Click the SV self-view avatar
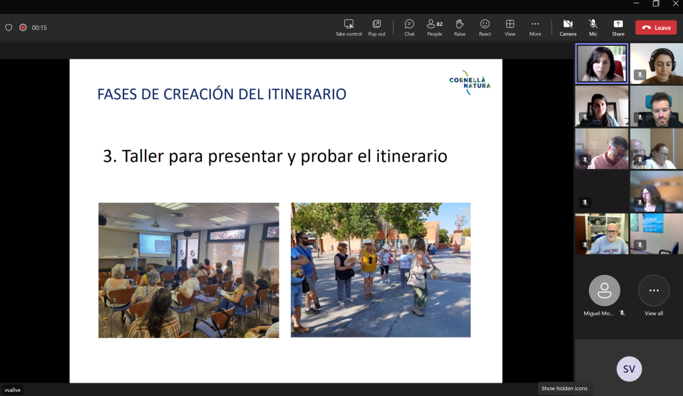The height and width of the screenshot is (396, 683). coord(628,369)
